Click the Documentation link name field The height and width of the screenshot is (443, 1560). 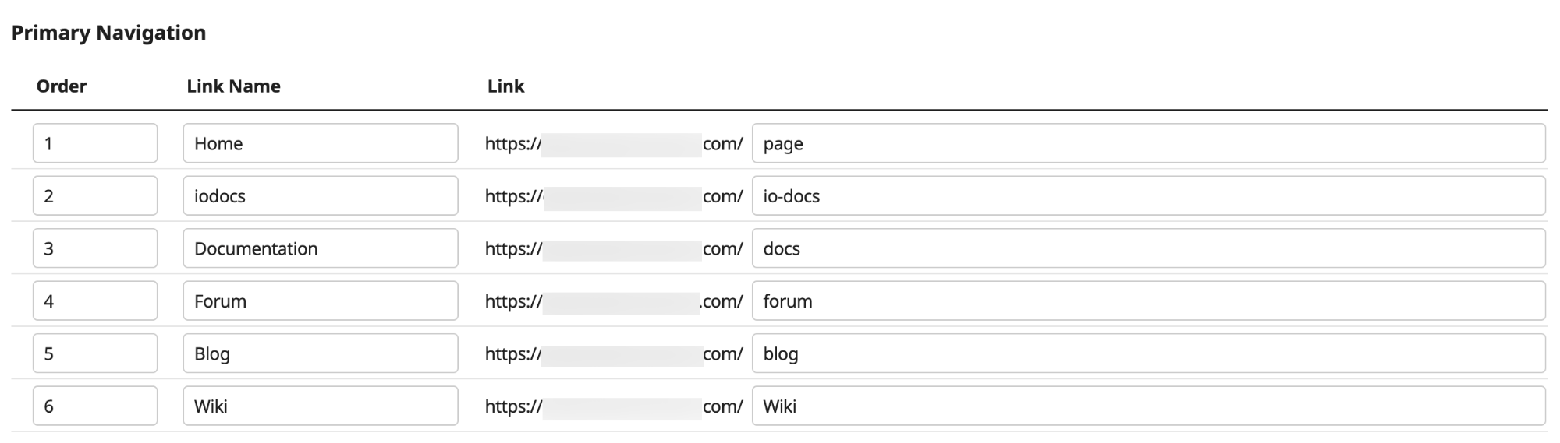point(320,248)
